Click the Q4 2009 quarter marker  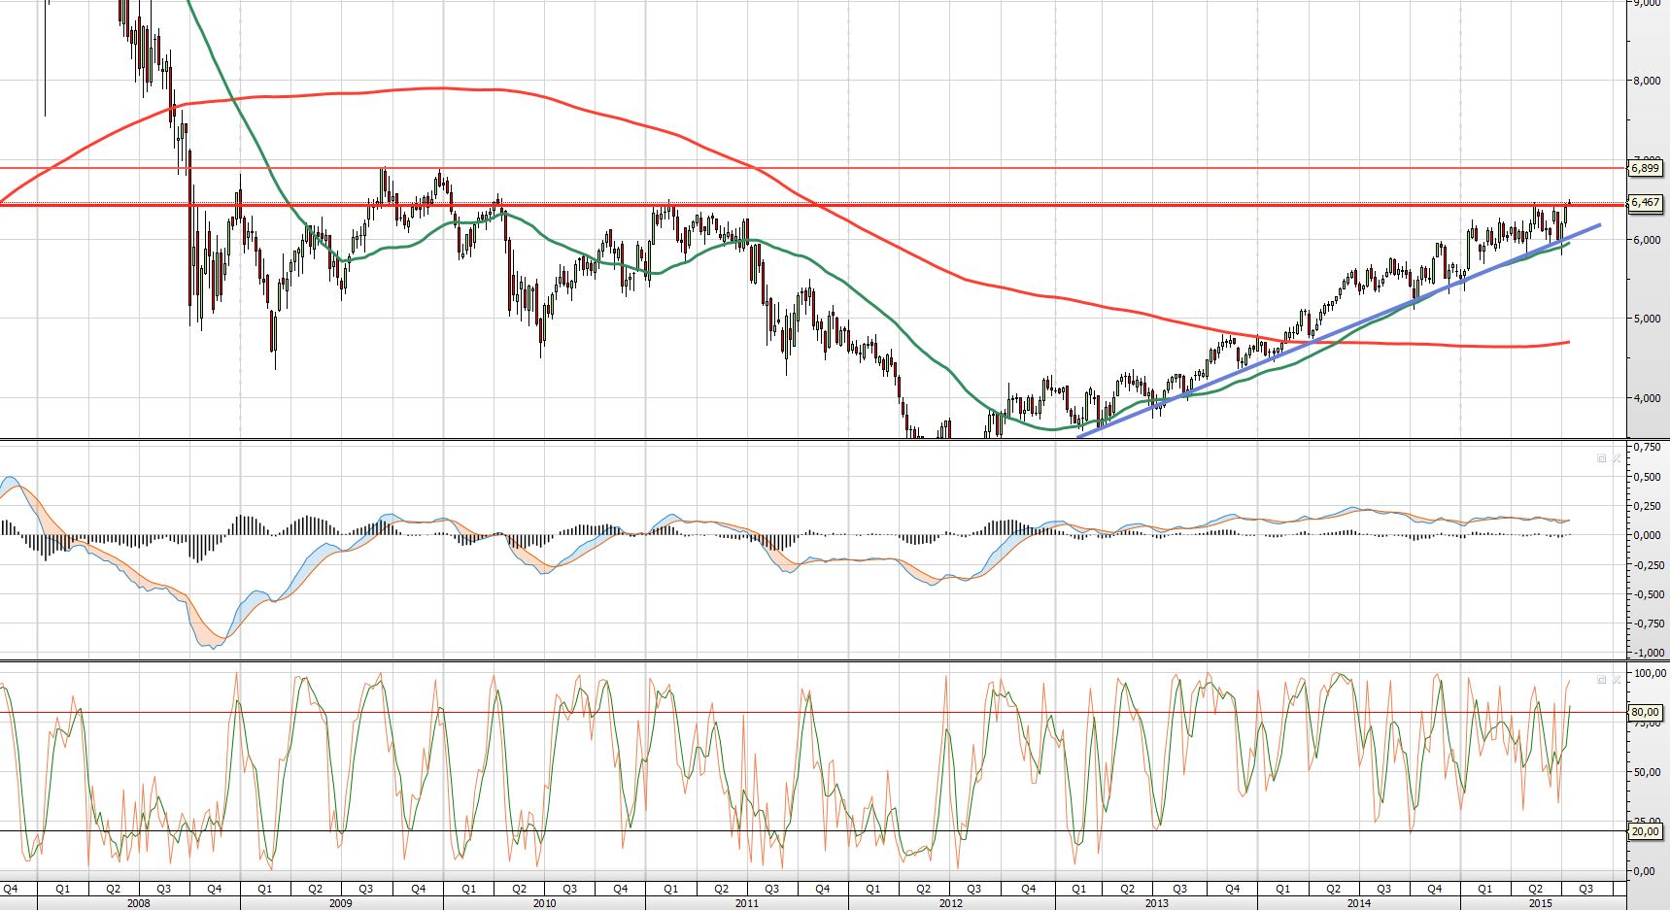(x=417, y=889)
